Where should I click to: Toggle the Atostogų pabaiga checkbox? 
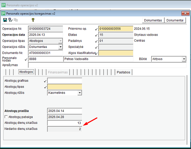coord(6,117)
